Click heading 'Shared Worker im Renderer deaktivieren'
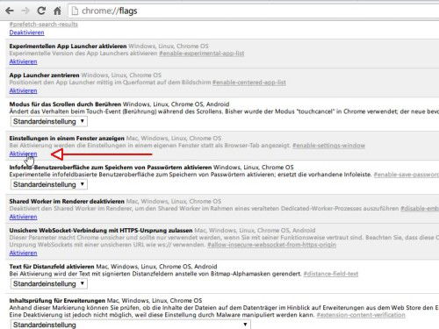 tap(67, 201)
